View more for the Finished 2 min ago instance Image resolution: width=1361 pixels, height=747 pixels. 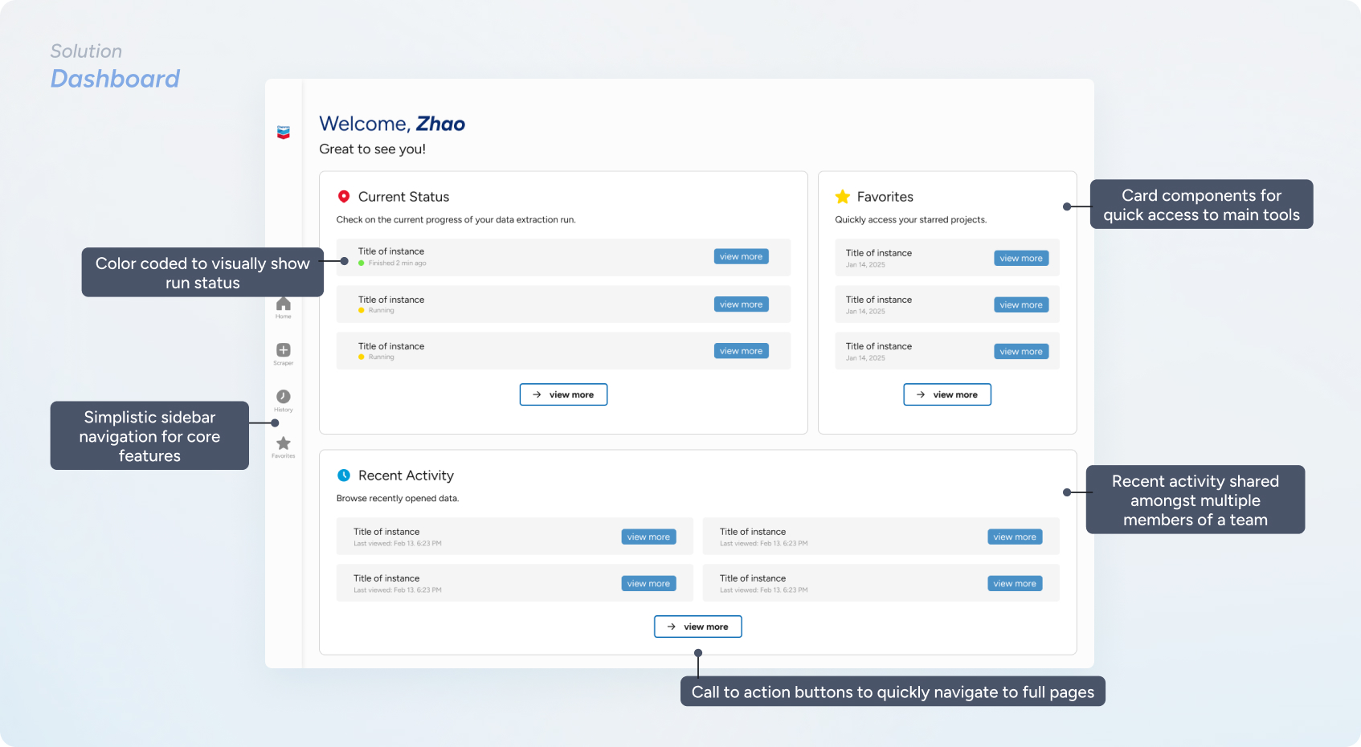coord(741,257)
